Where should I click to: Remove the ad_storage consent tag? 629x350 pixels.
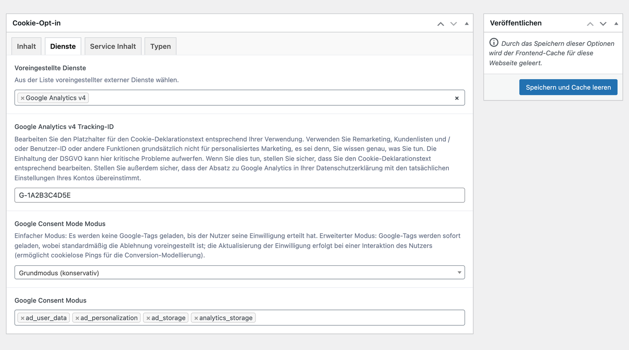point(148,318)
